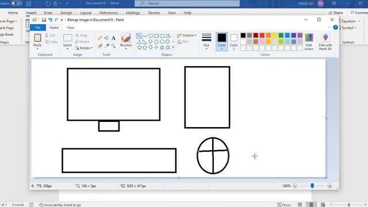Select the Eraser tool
The height and width of the screenshot is (207, 368).
click(100, 46)
